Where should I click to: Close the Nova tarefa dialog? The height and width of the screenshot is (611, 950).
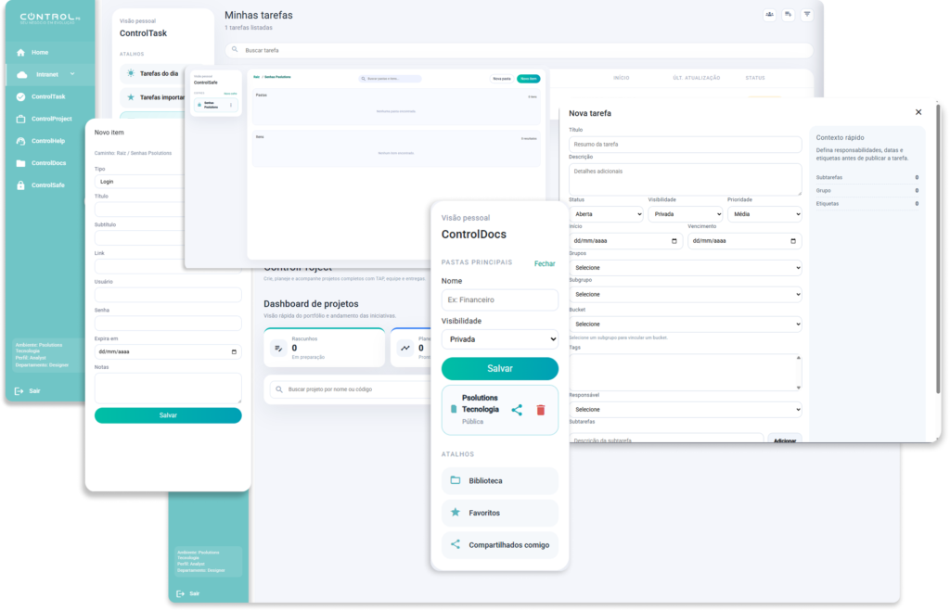pyautogui.click(x=918, y=112)
